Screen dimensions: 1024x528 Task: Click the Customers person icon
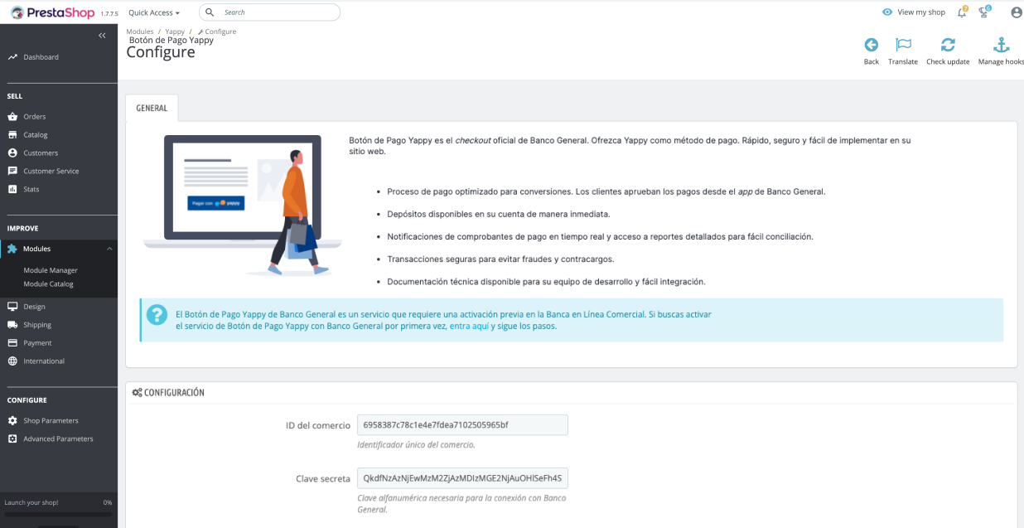(x=12, y=153)
